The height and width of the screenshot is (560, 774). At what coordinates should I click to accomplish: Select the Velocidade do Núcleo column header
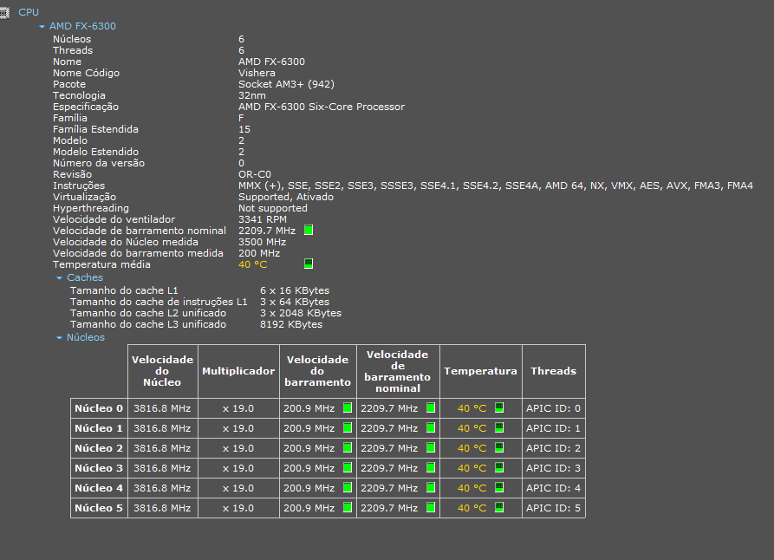pyautogui.click(x=162, y=371)
